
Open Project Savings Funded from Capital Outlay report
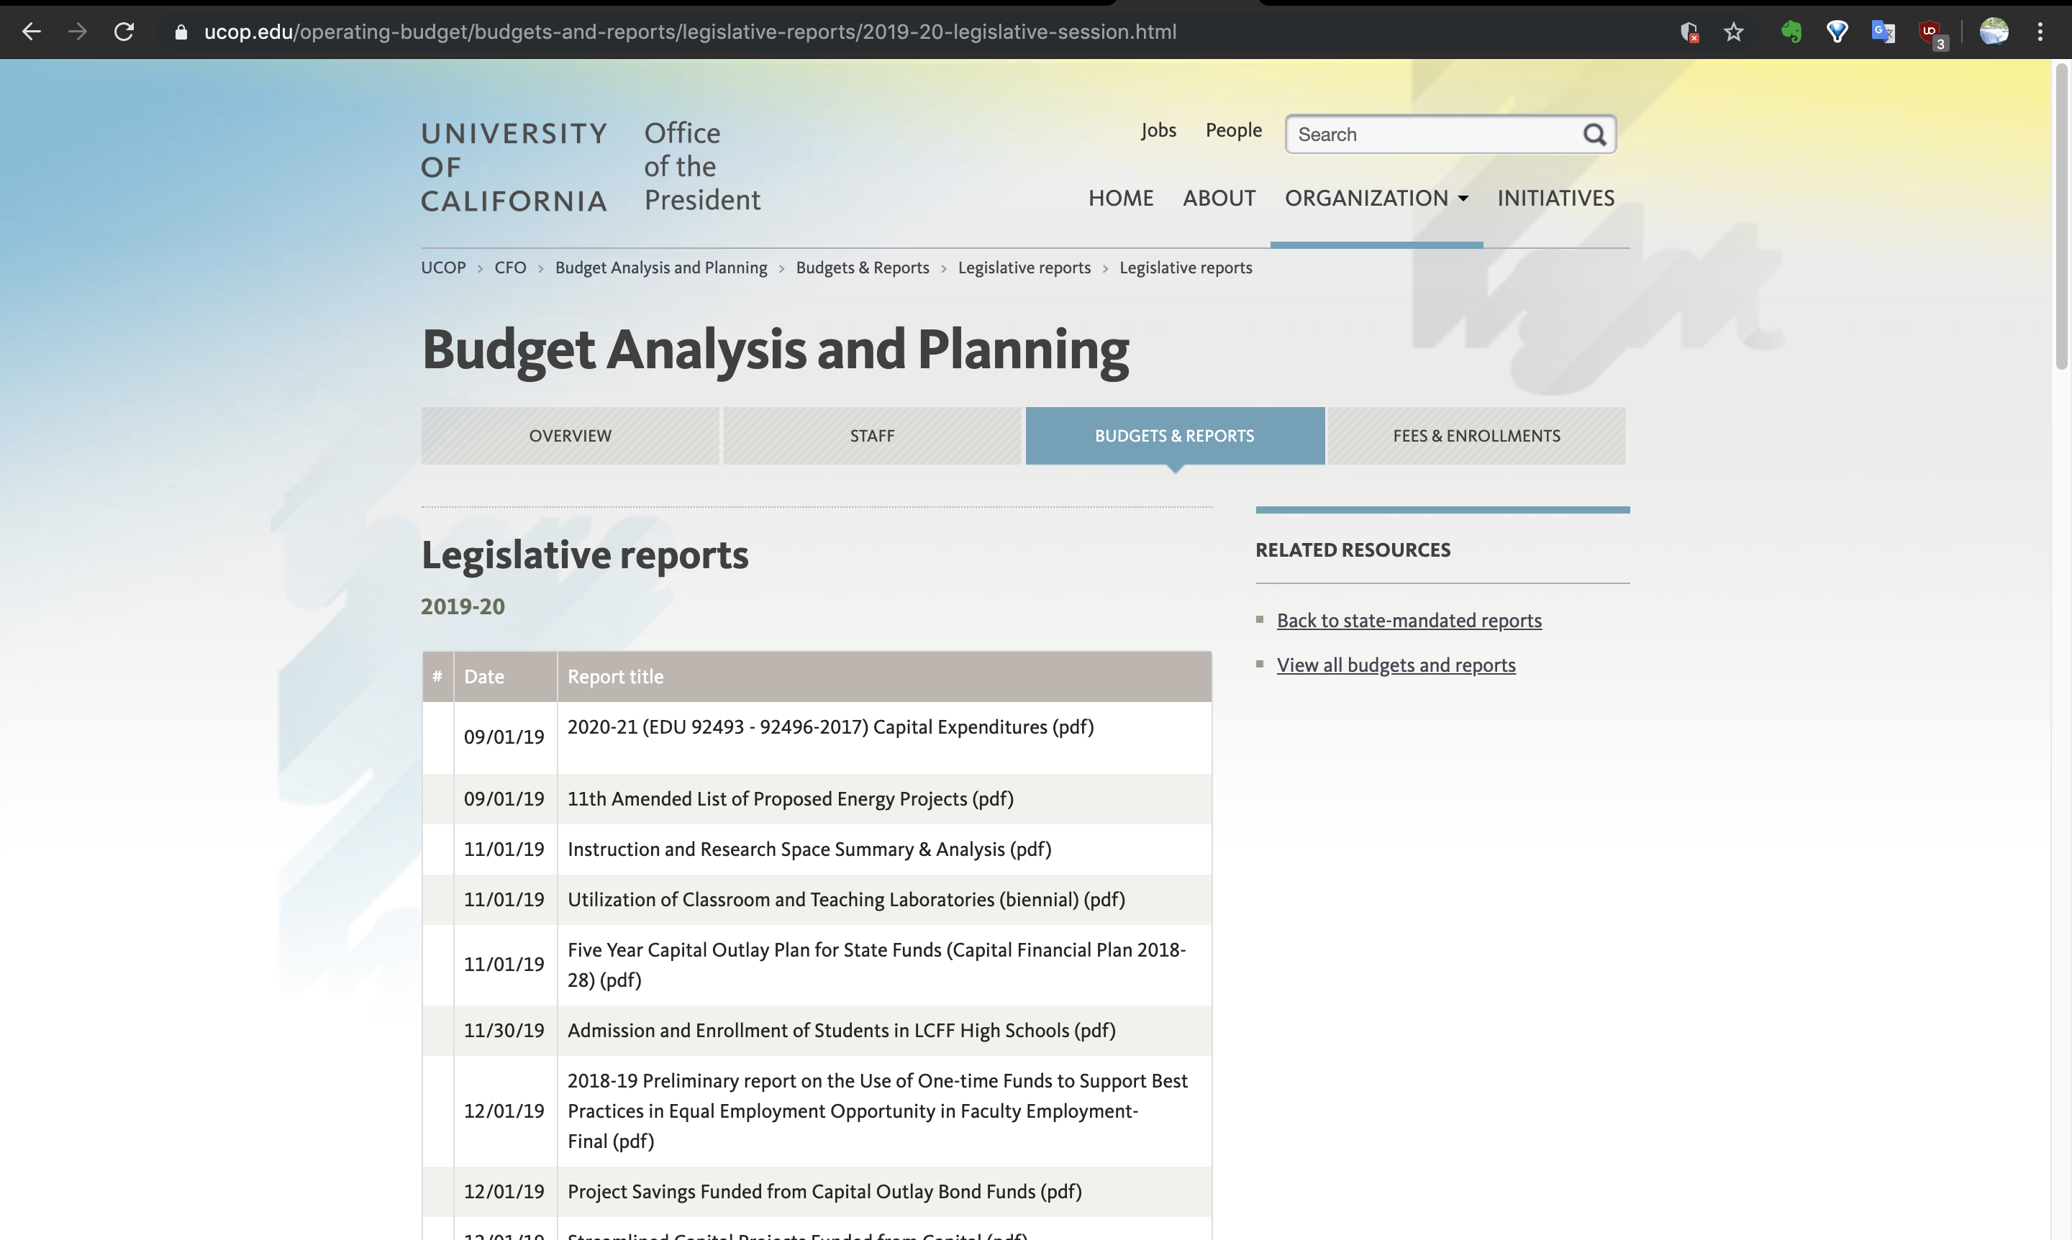click(824, 1192)
